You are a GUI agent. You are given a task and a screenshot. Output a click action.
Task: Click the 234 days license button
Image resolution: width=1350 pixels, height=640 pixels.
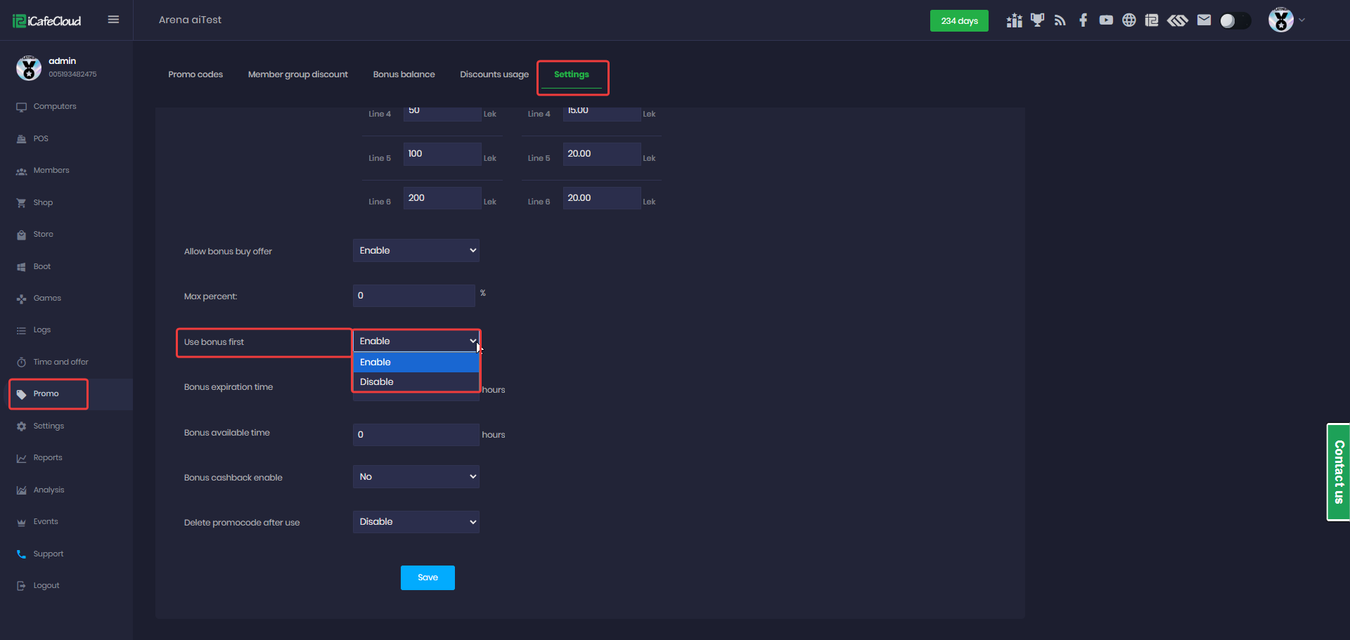pyautogui.click(x=959, y=21)
